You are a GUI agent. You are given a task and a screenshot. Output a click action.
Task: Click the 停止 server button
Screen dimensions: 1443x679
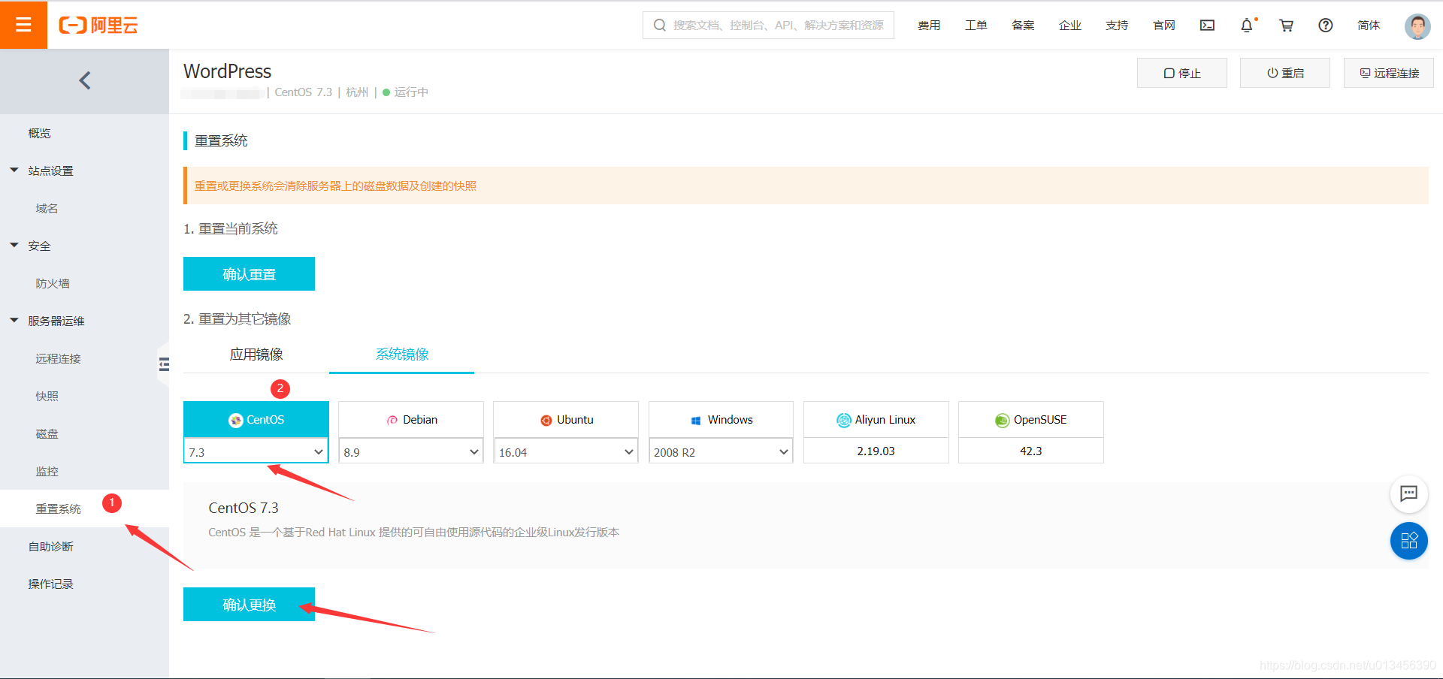coord(1182,73)
